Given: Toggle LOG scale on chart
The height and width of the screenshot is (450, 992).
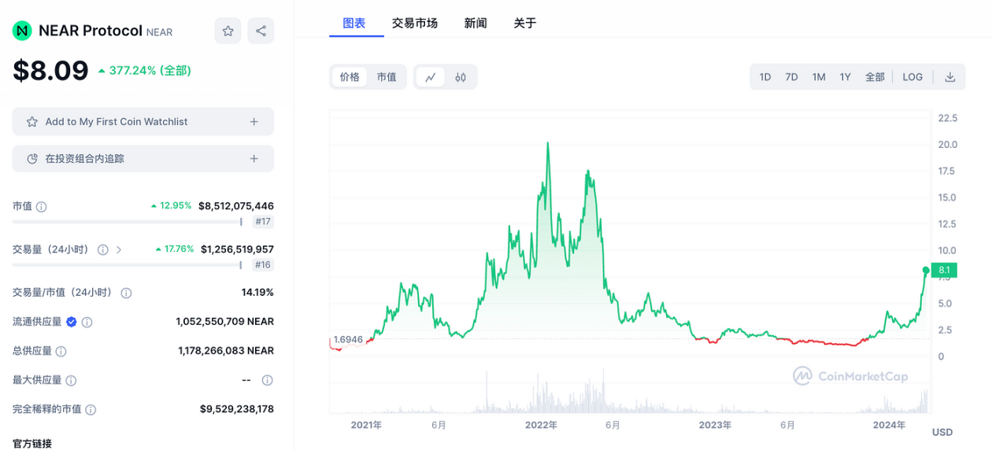Looking at the screenshot, I should pyautogui.click(x=912, y=77).
